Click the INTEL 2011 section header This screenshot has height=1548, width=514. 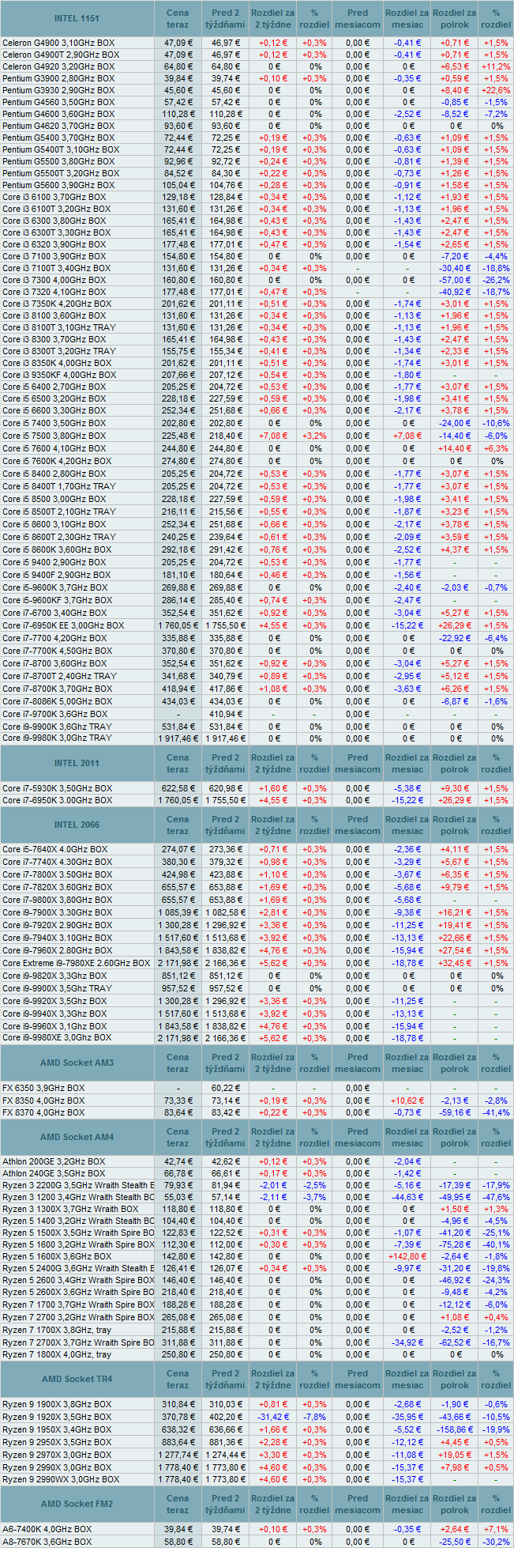click(77, 763)
